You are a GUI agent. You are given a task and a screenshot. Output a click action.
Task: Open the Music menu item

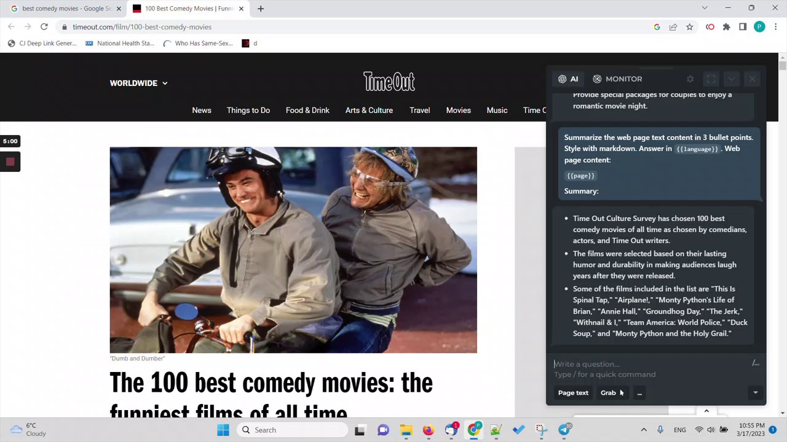497,110
